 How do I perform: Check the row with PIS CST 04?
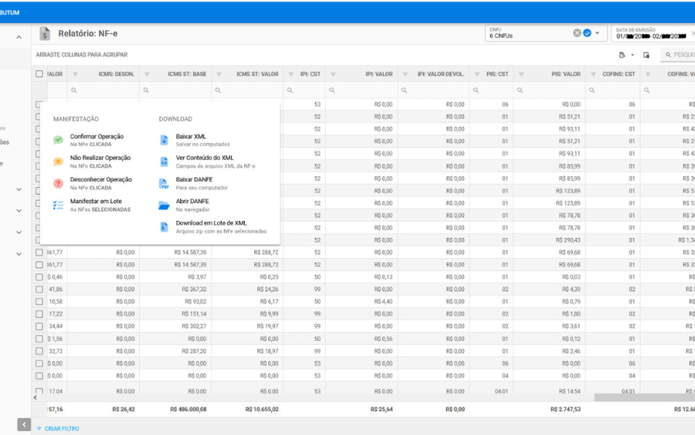[39, 376]
